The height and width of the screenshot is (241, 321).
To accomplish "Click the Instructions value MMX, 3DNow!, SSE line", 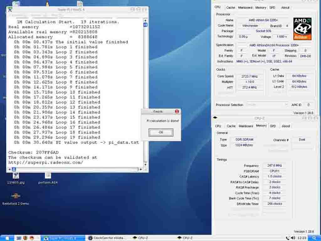I will [x=264, y=62].
